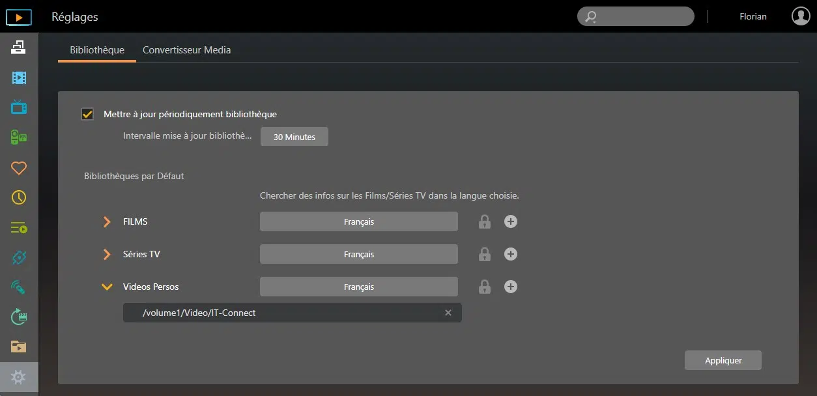Image resolution: width=817 pixels, height=396 pixels.
Task: Open the 30 Minutes interval dropdown
Action: [294, 137]
